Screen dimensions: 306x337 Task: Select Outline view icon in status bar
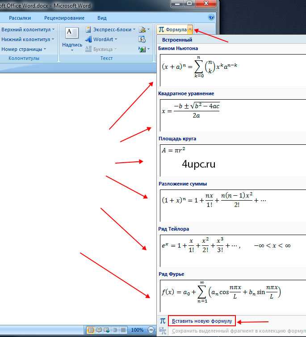click(115, 330)
